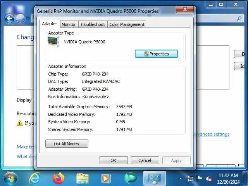Screen dimensions: 248x186
Task: Open the clock showing 11:42 AM
Action: click(x=228, y=176)
